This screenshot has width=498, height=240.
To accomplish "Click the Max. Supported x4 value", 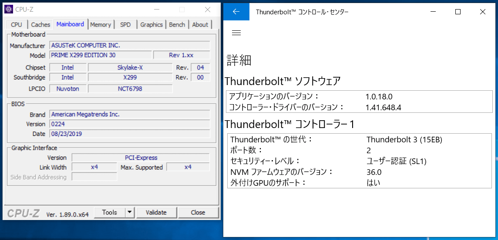I will [x=188, y=167].
